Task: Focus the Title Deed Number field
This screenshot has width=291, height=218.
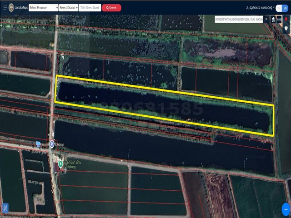Action: click(90, 8)
